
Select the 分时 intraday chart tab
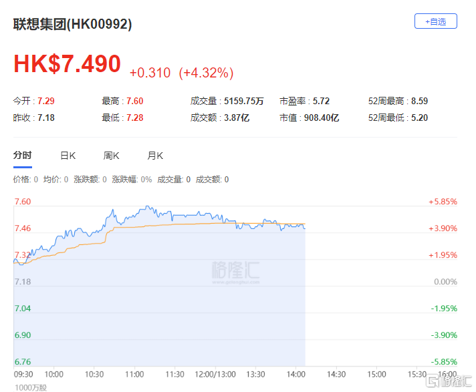23,155
